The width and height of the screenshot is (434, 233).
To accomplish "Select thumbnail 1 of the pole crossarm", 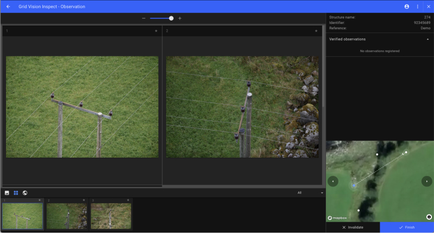I will tap(22, 216).
